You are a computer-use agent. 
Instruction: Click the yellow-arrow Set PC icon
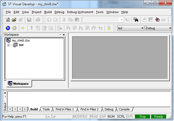(109, 28)
